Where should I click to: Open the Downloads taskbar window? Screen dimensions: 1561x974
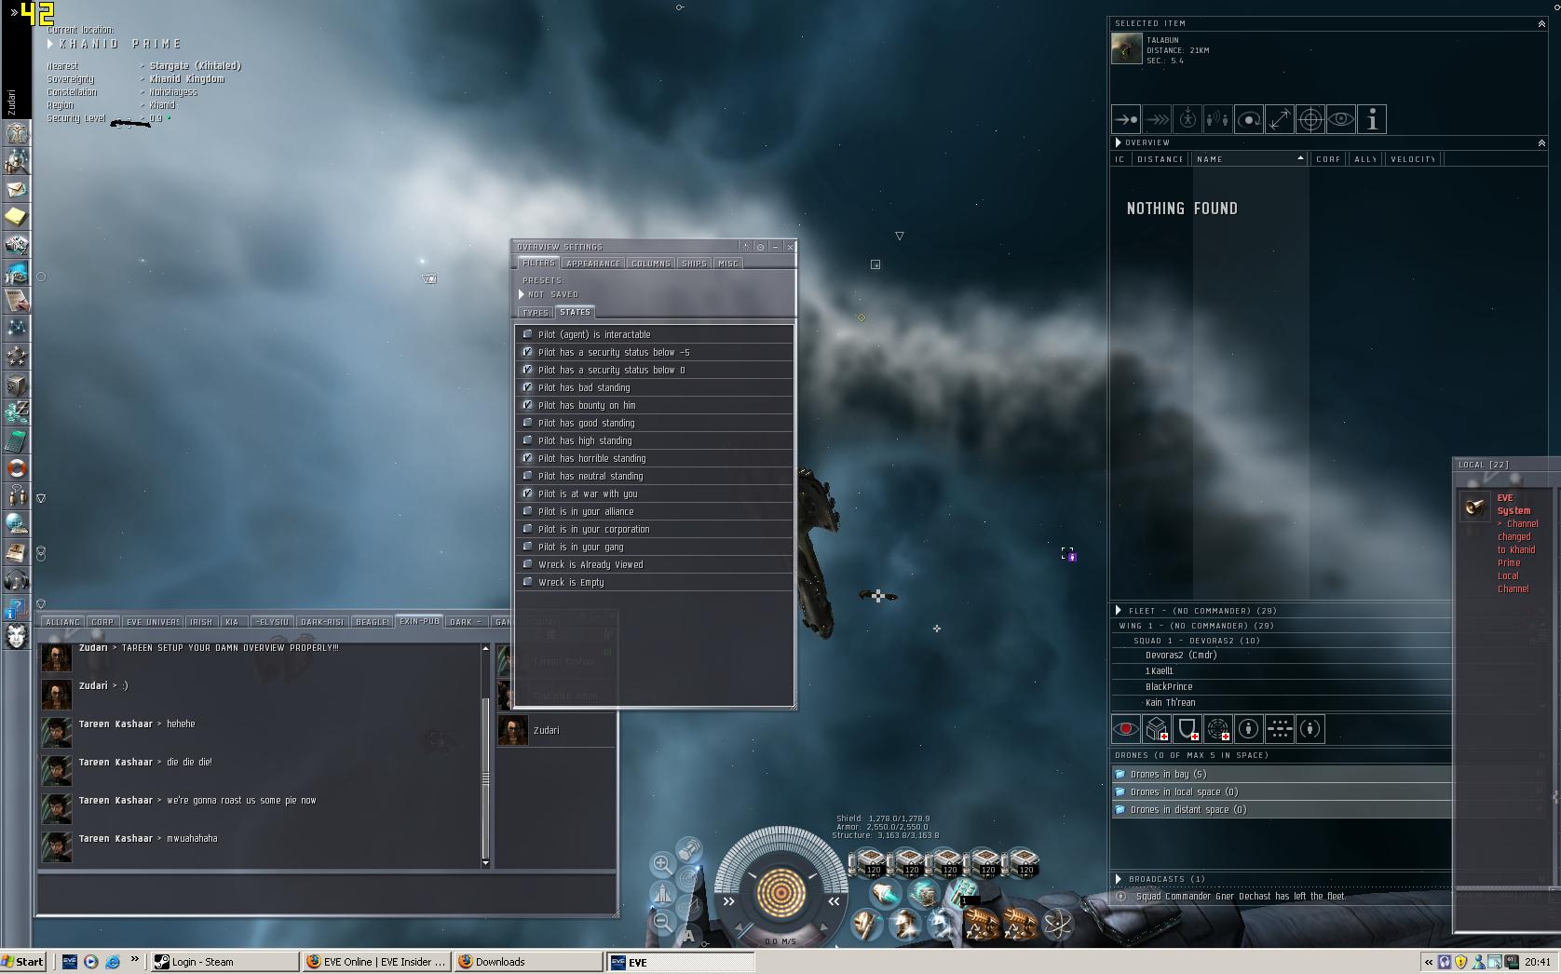click(x=528, y=962)
